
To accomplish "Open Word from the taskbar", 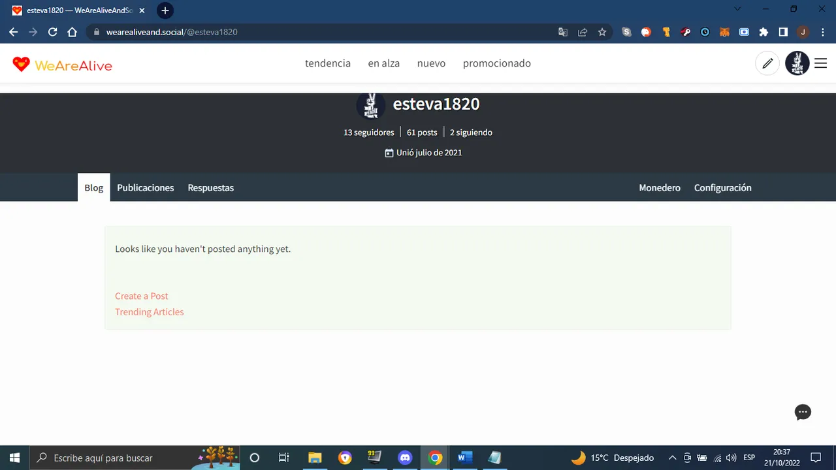I will [x=465, y=458].
